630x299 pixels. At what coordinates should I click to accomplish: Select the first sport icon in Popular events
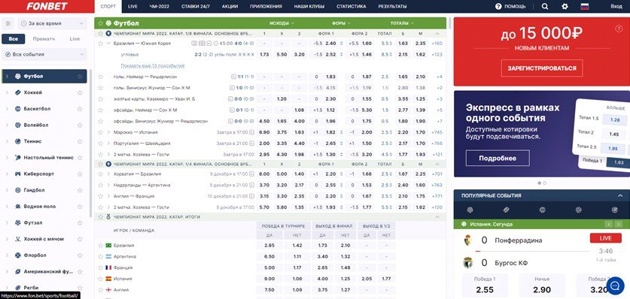click(x=470, y=210)
